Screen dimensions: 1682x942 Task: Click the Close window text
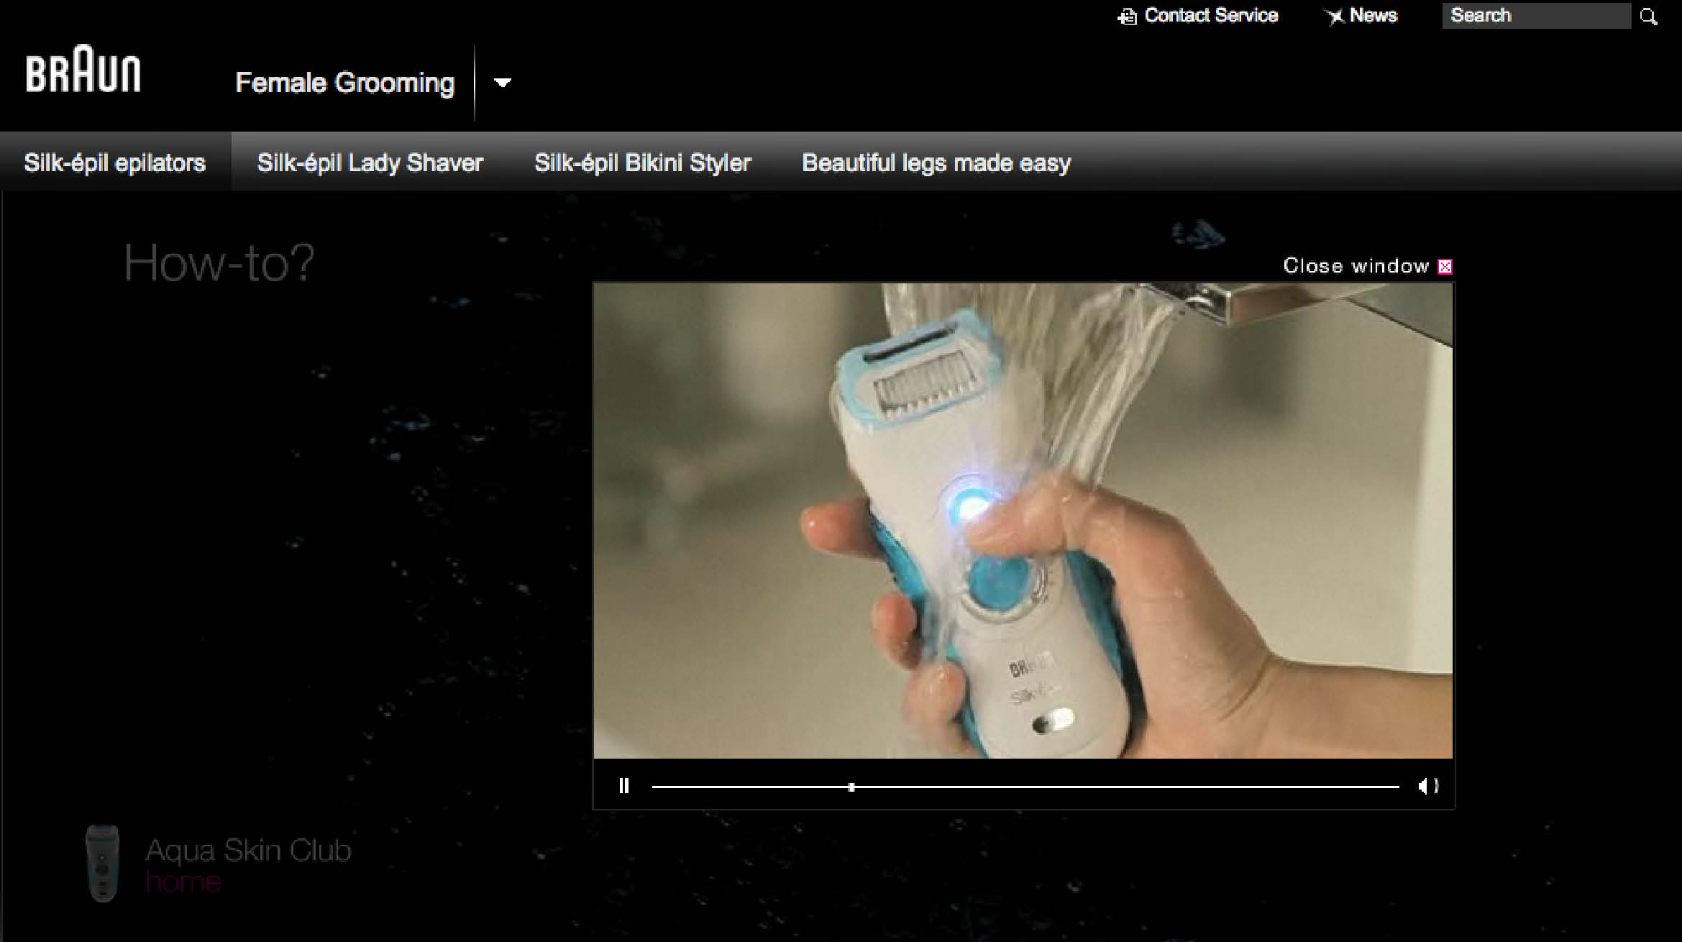click(x=1356, y=266)
